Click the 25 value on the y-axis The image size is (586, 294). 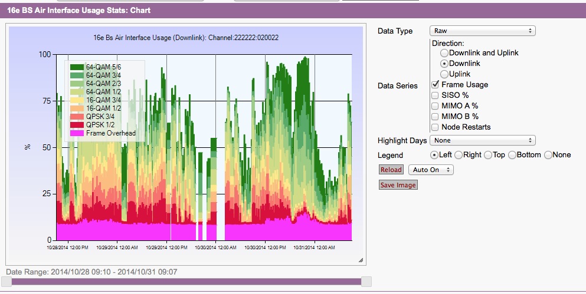(x=47, y=194)
